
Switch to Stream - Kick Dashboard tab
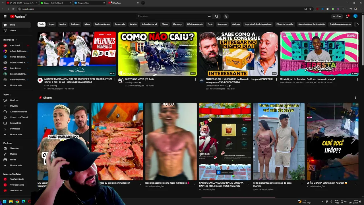55,3
